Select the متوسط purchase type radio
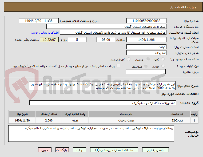This screenshot has width=203, height=157. point(146,66)
